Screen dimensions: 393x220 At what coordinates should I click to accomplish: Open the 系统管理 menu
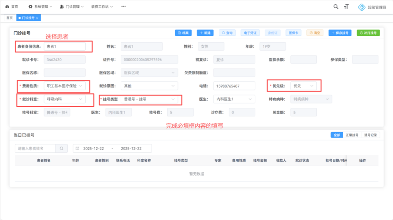(x=40, y=7)
